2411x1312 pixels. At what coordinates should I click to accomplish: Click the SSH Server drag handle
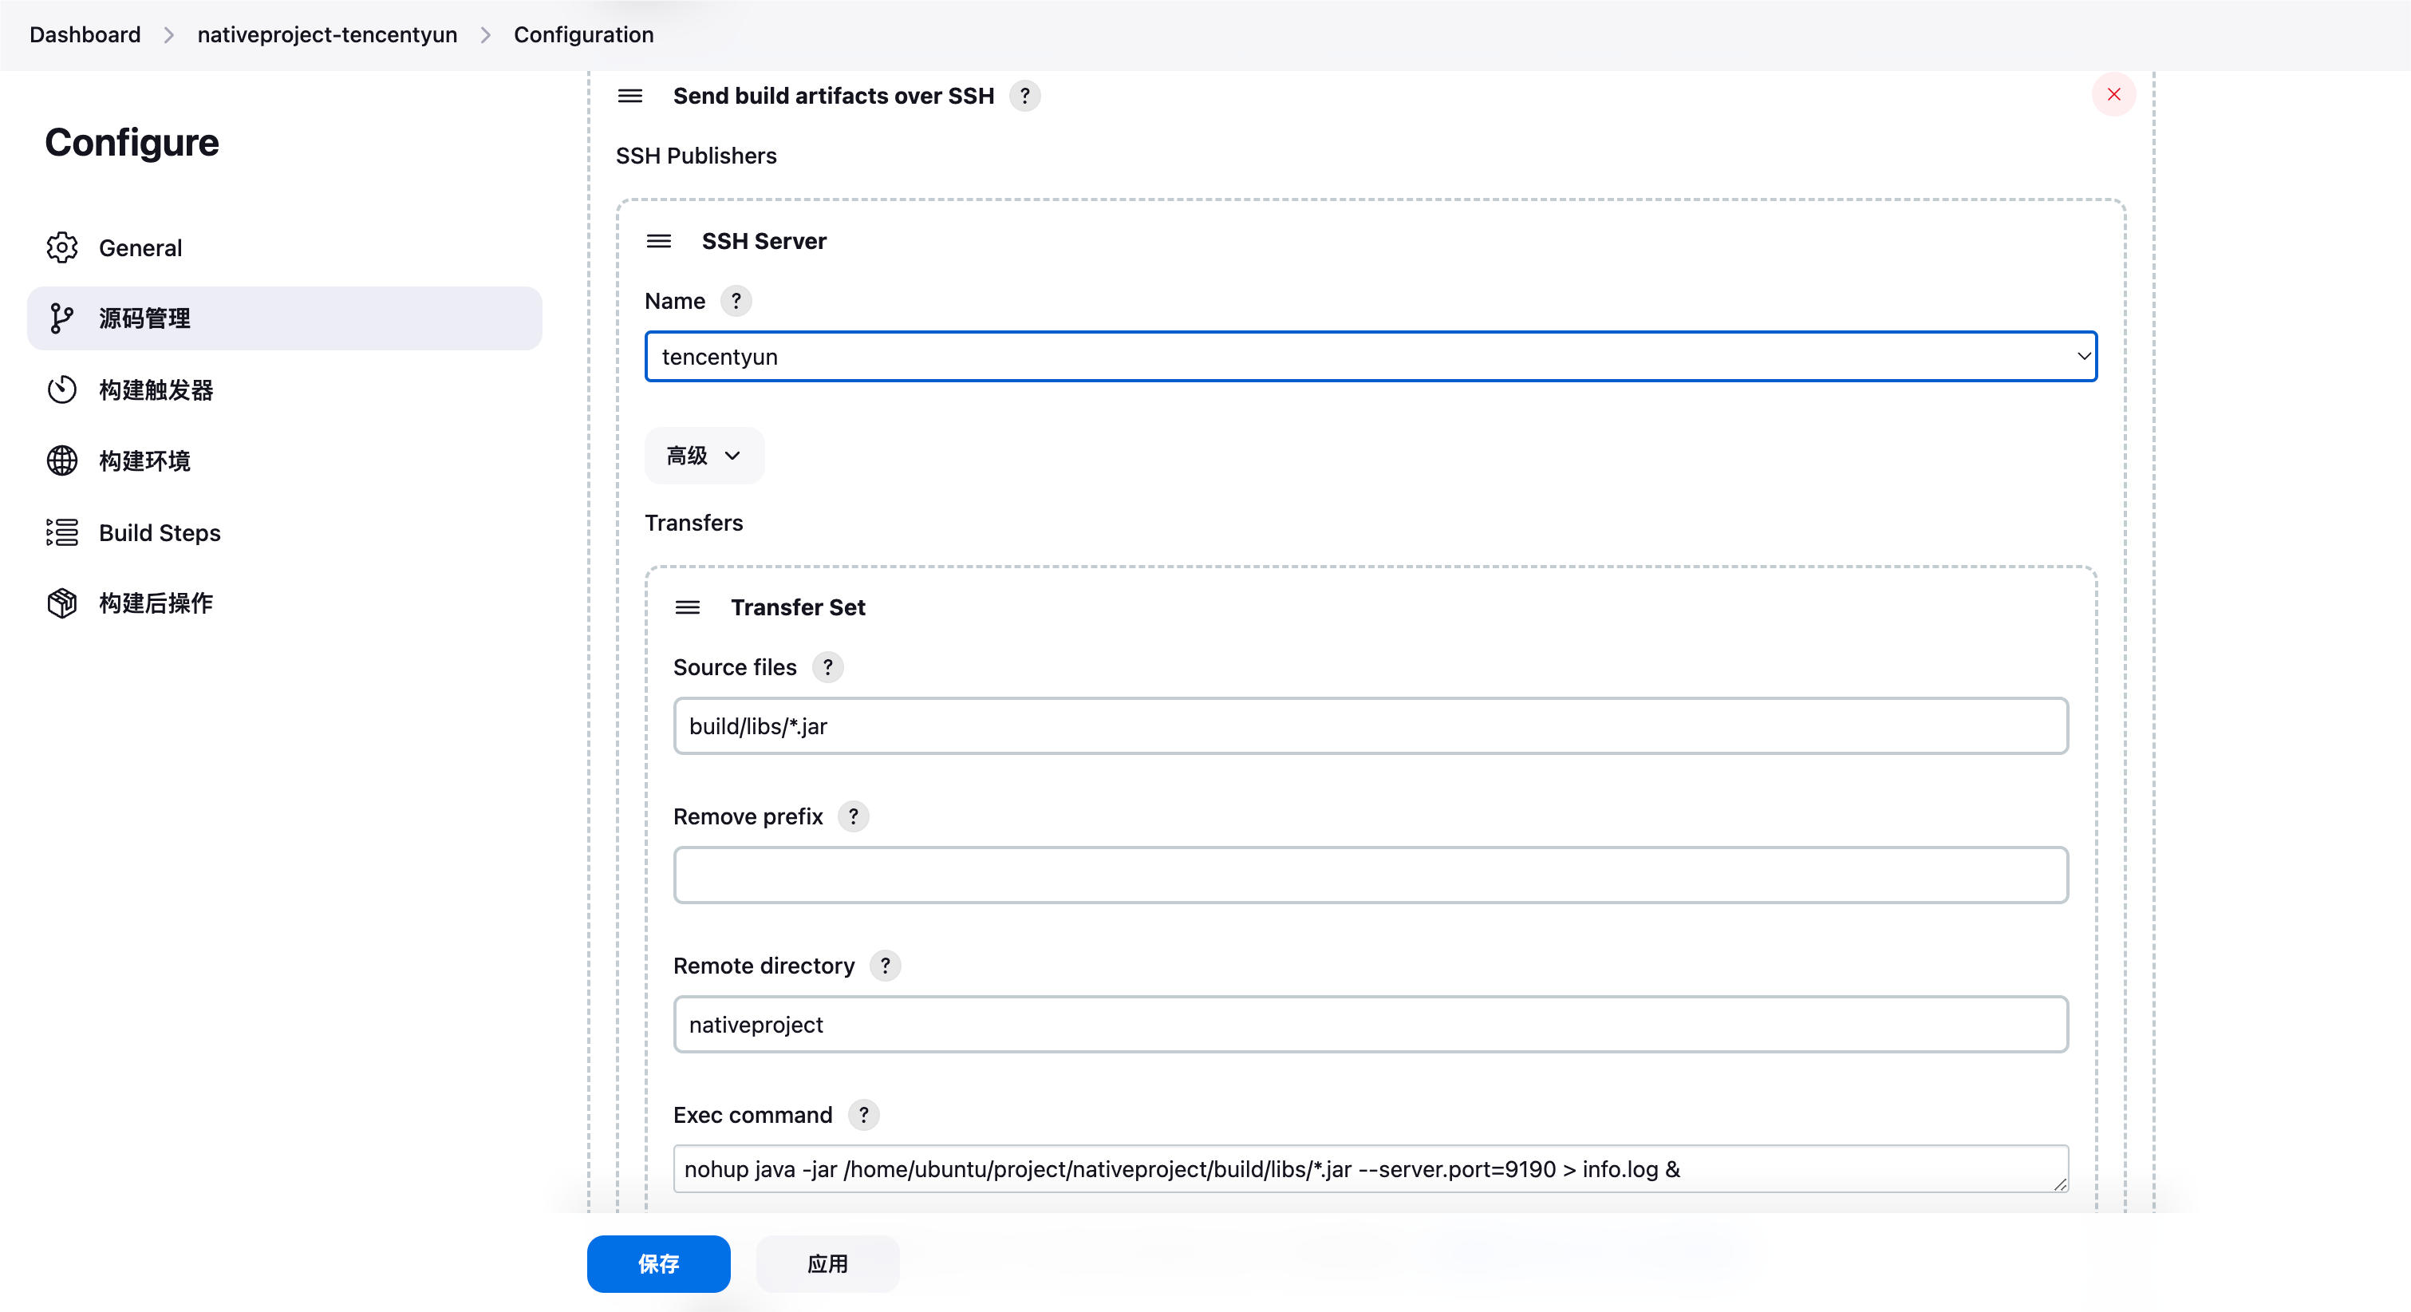(x=659, y=241)
